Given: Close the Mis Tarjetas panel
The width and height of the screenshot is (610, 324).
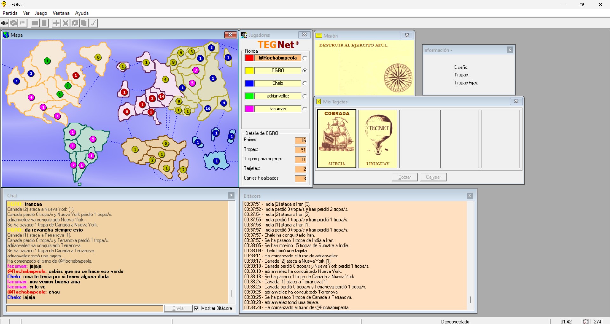Looking at the screenshot, I should 516,101.
